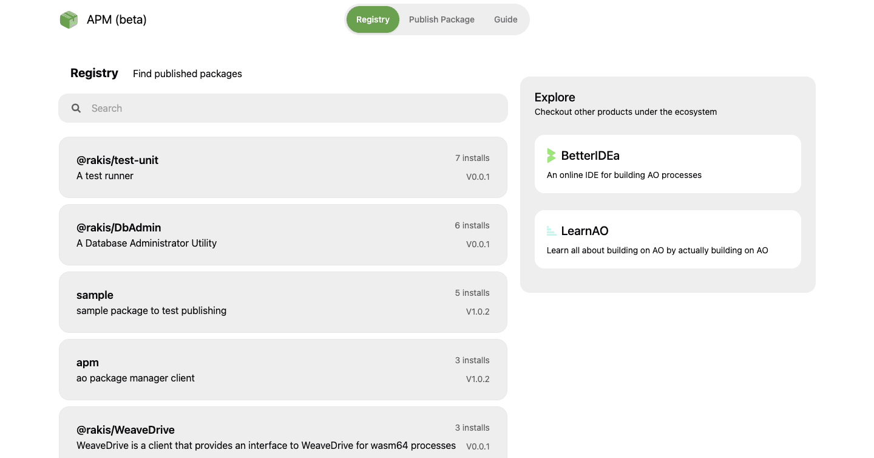Click 'Checkout other products under the ecosystem' text
This screenshot has width=874, height=458.
click(626, 112)
